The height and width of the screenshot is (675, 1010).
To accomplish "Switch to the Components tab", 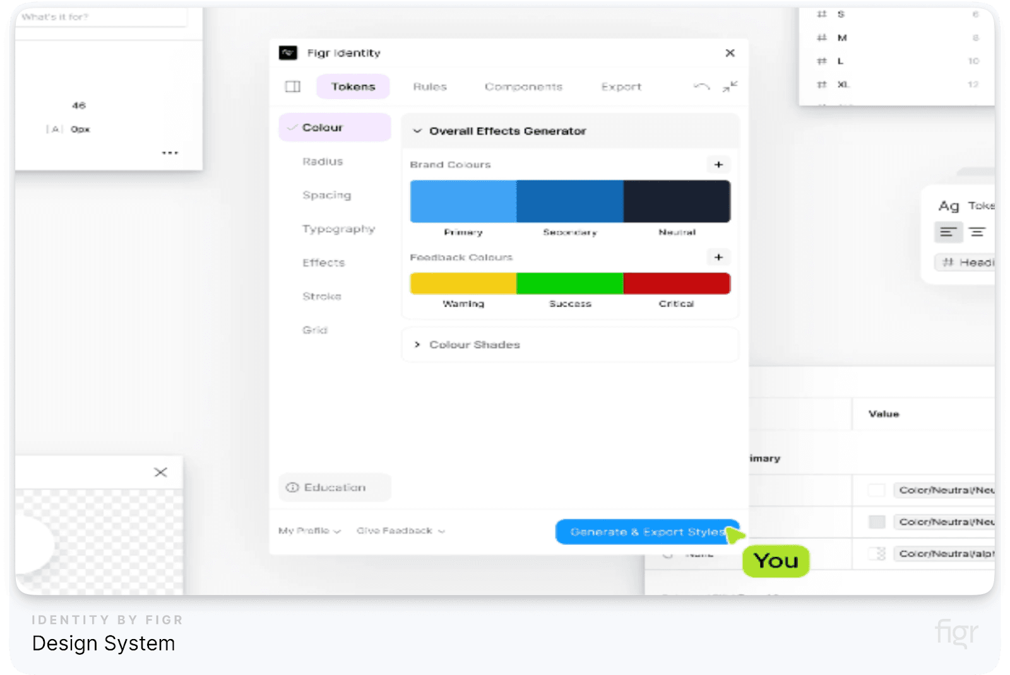I will 523,86.
